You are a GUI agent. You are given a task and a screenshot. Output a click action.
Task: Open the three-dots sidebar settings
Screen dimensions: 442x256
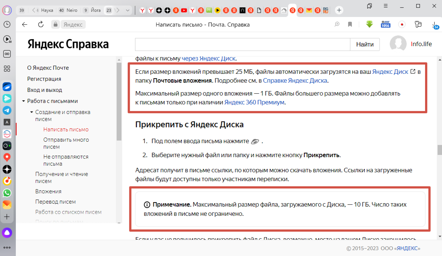(7, 248)
